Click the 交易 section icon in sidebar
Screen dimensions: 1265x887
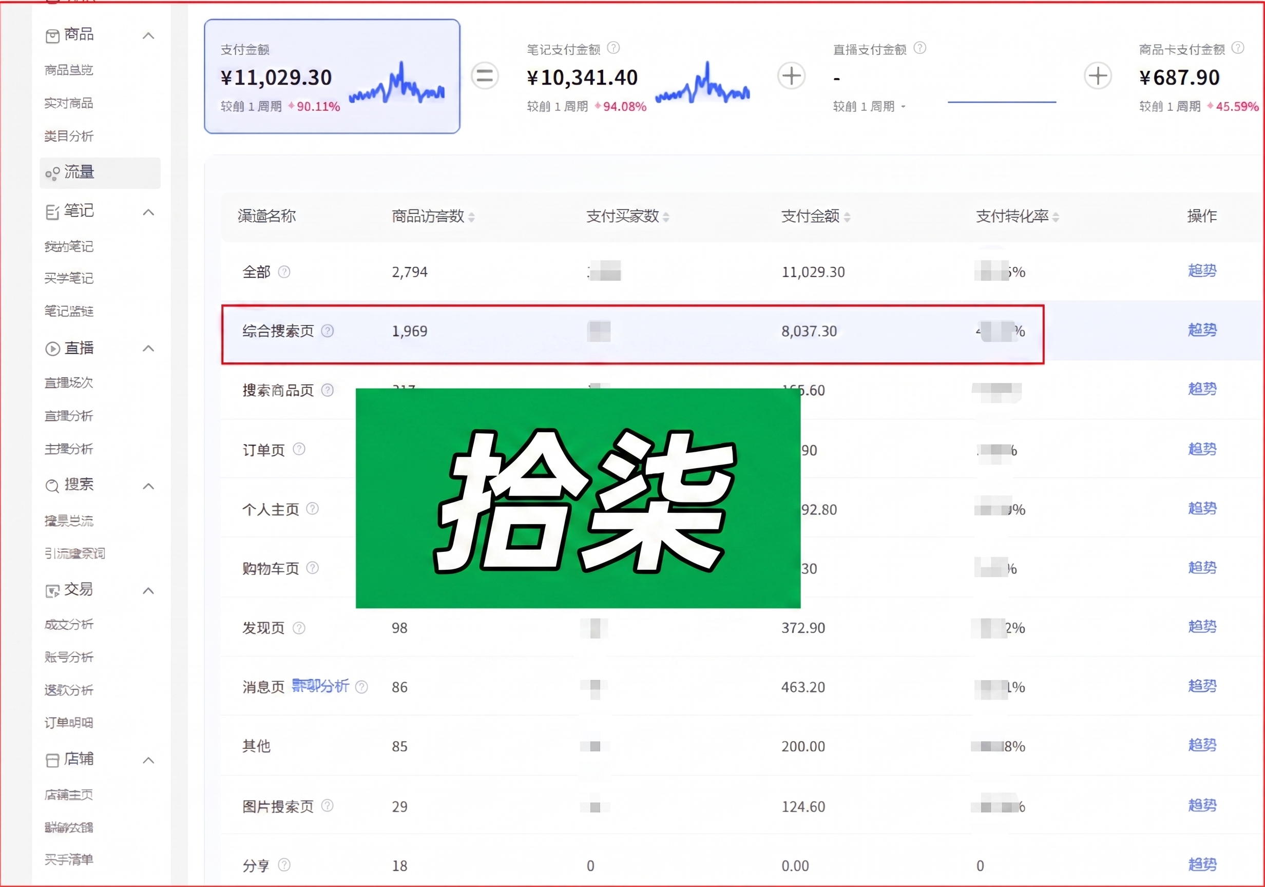(52, 591)
